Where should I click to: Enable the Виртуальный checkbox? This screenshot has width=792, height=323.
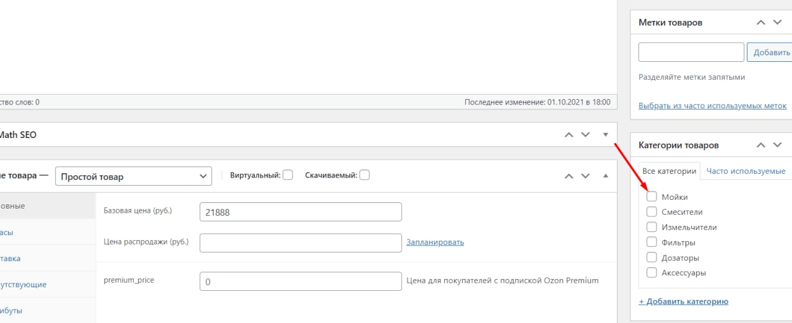[x=288, y=175]
